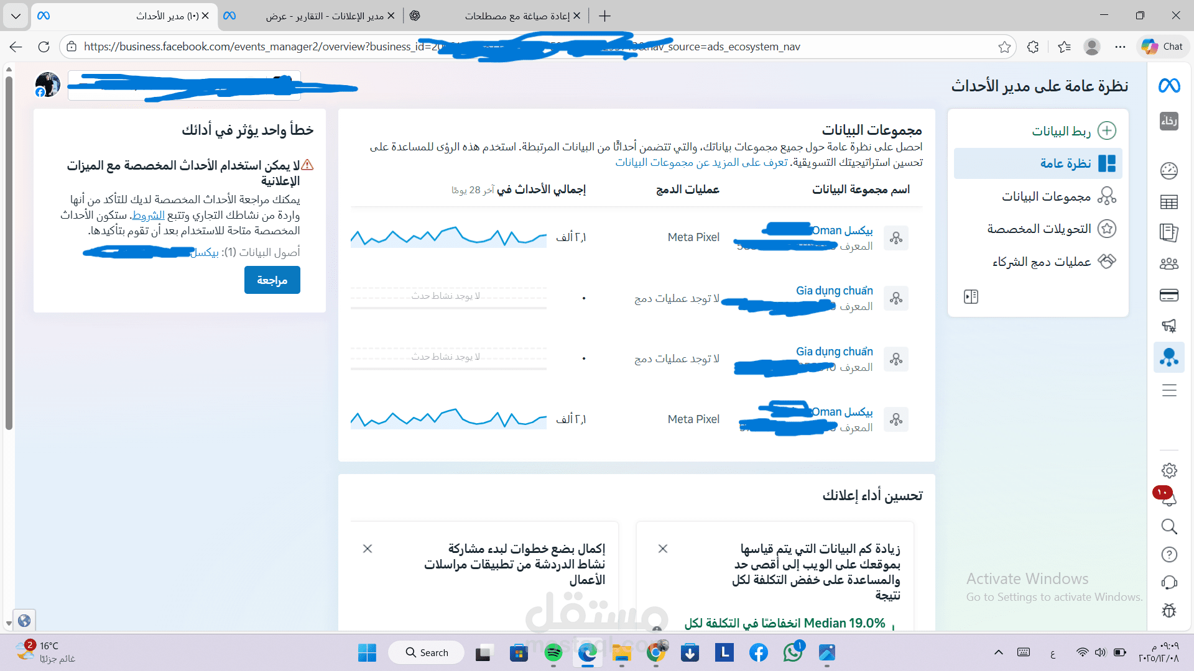Select مجموعات البيانات menu item

click(x=1046, y=196)
